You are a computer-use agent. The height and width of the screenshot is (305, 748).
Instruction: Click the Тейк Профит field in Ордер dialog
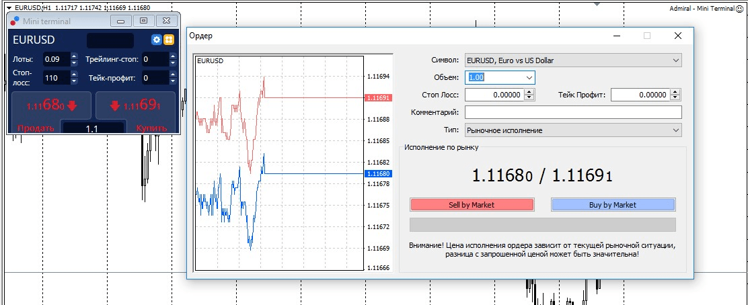pyautogui.click(x=640, y=95)
